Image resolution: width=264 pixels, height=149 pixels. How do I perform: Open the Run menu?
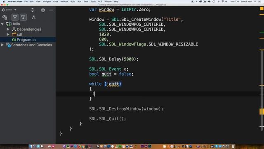tap(79, 2)
